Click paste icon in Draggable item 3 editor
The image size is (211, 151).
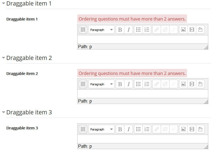click(200, 129)
